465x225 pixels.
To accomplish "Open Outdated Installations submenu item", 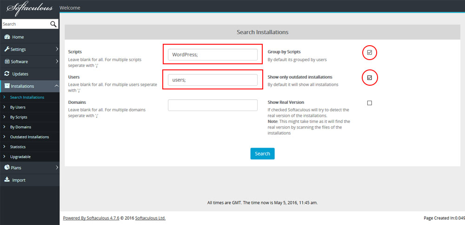I will tap(29, 137).
